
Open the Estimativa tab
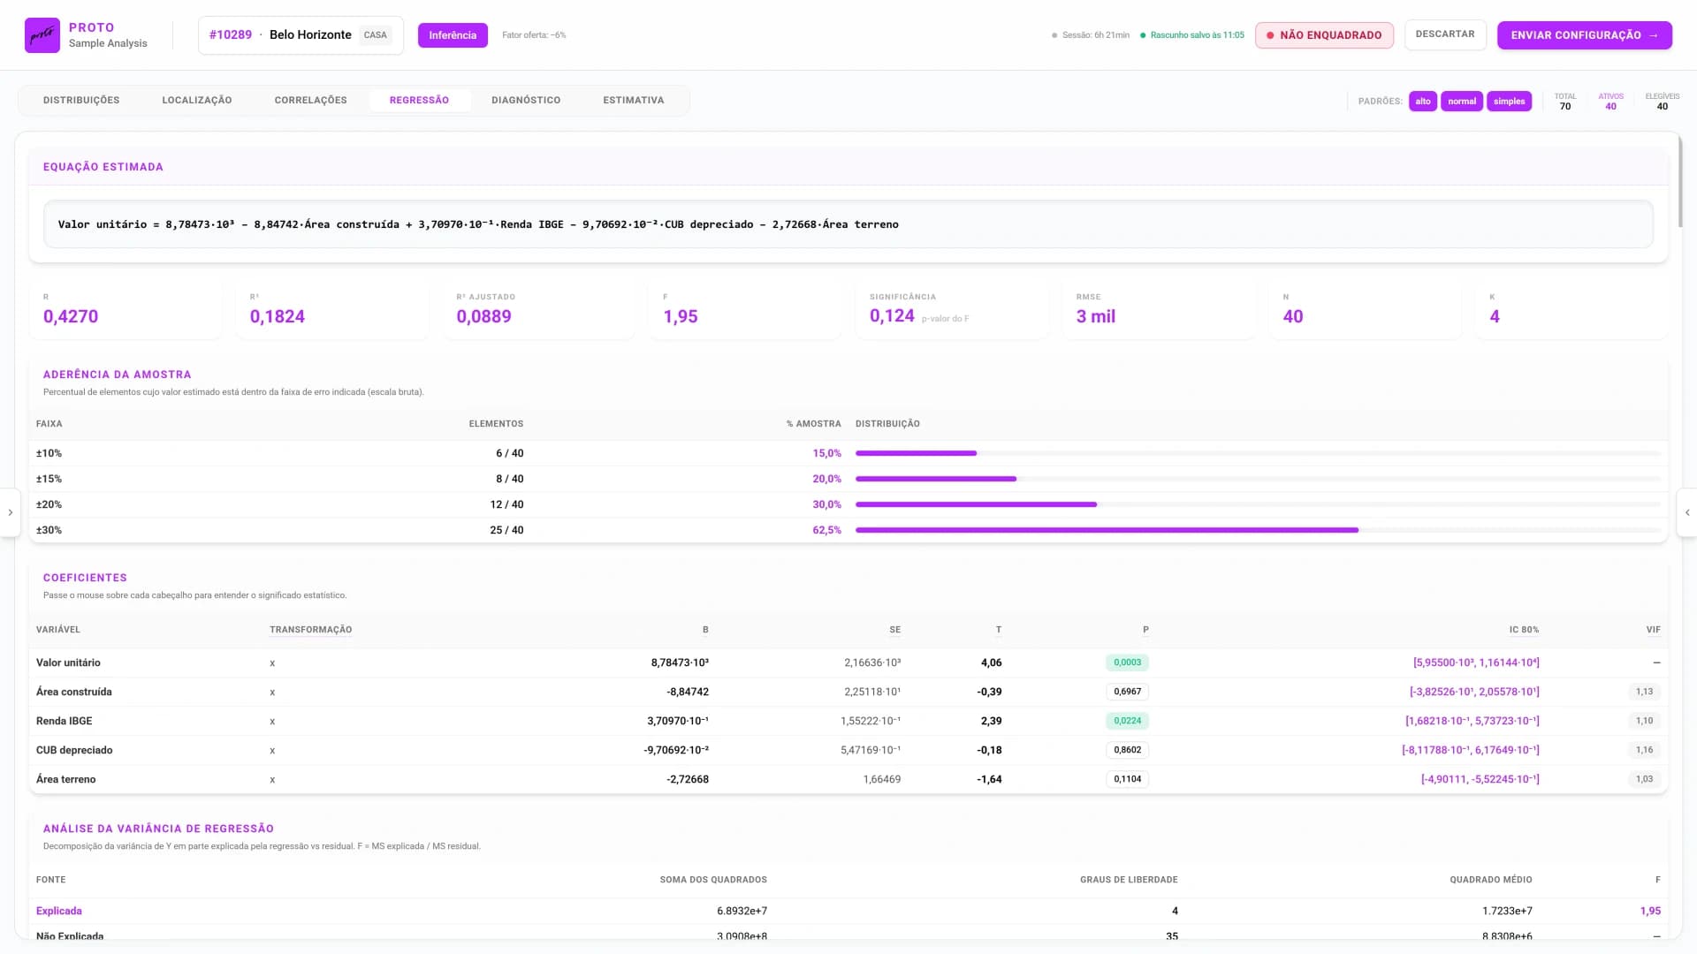pos(634,101)
